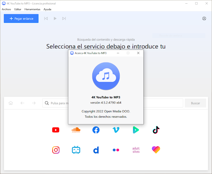Select the Vimeo service icon
Screen dimensions: 212x174
(x=116, y=130)
